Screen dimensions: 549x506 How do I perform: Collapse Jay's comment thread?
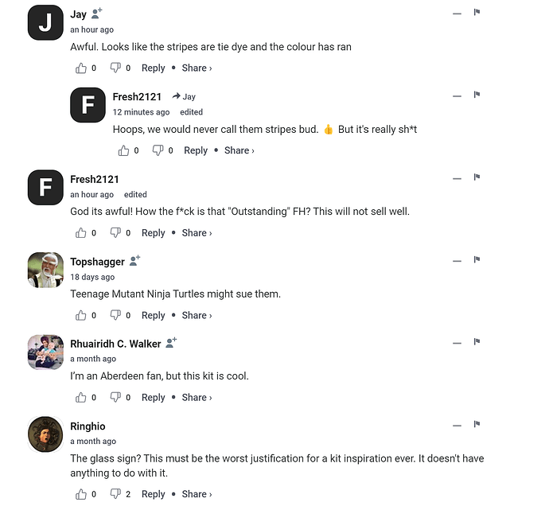pos(457,14)
